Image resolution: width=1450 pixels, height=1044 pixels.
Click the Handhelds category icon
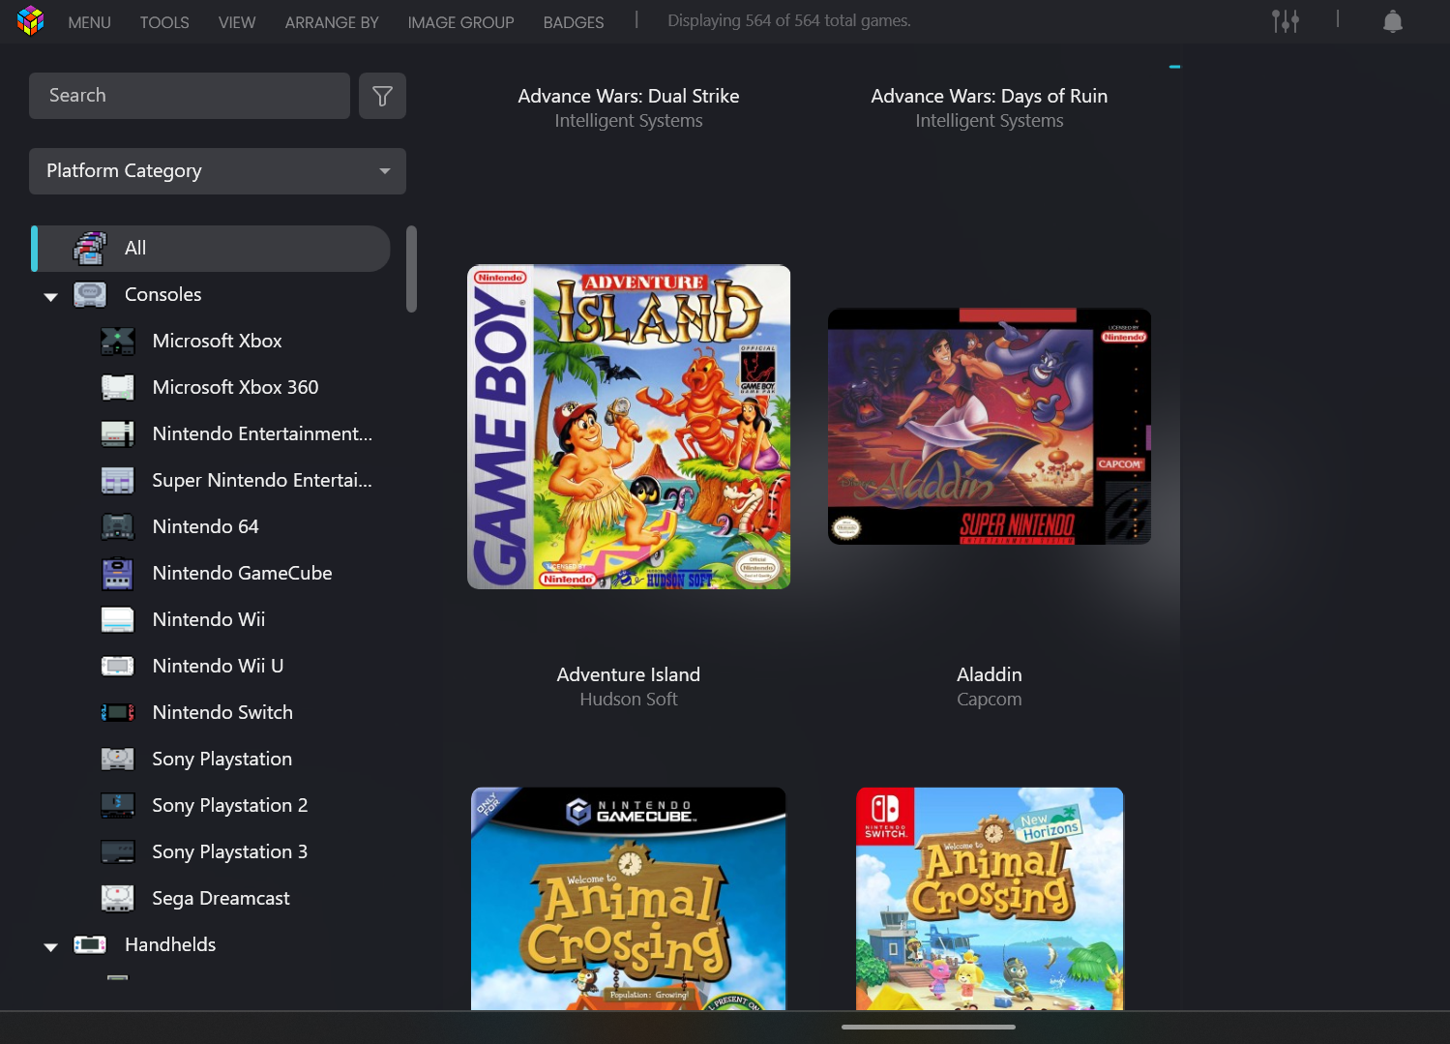90,944
